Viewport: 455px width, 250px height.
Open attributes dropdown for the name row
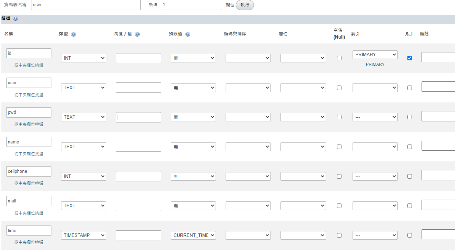(303, 147)
